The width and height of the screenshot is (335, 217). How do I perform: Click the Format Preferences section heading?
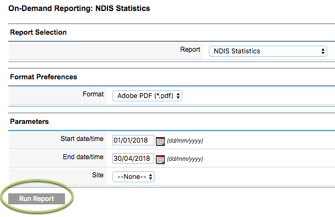(44, 77)
